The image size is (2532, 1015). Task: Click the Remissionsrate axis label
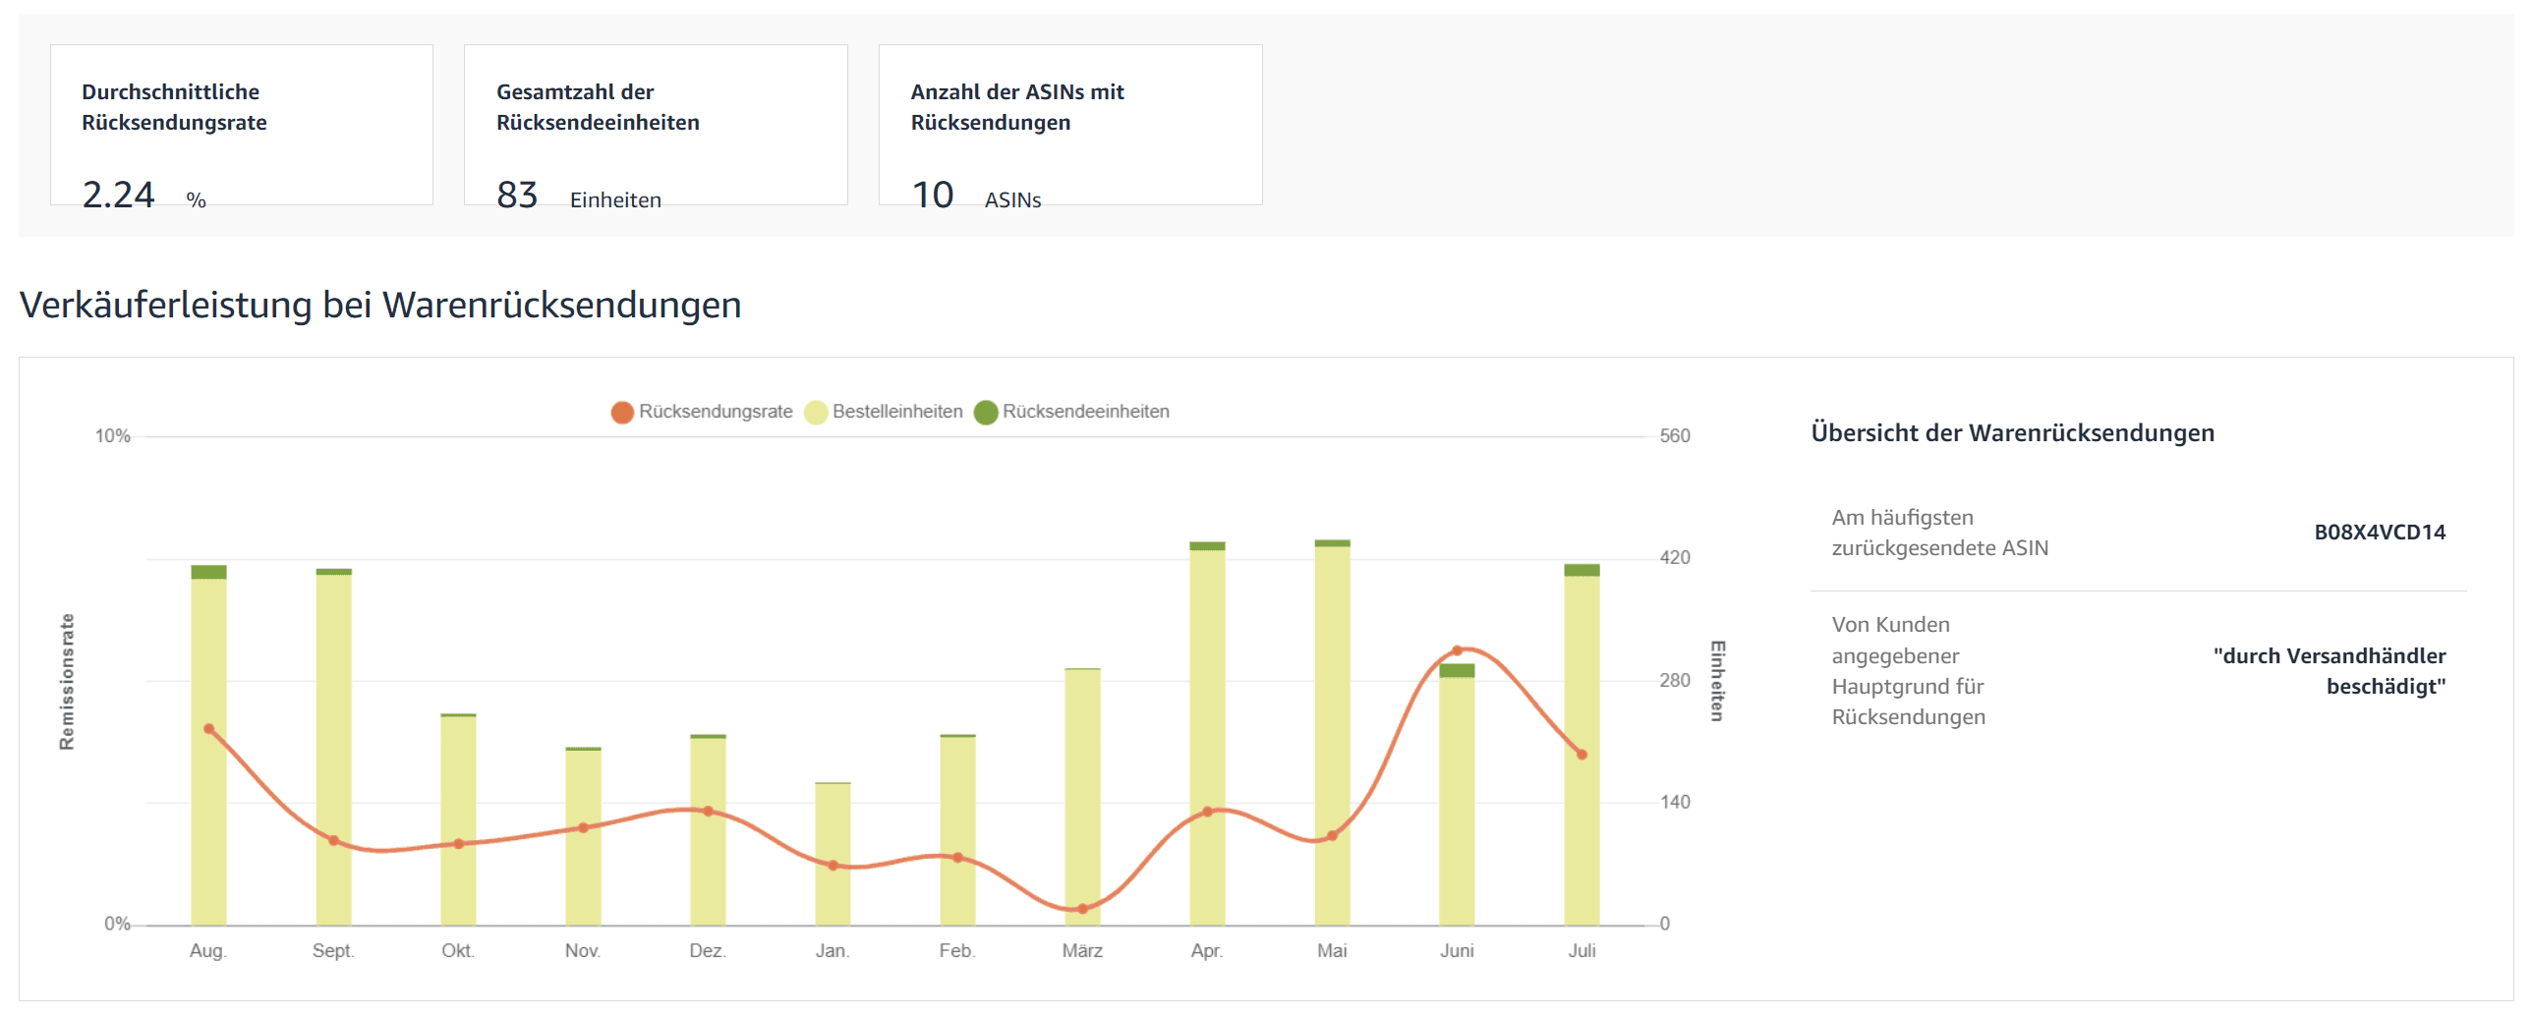click(x=67, y=682)
